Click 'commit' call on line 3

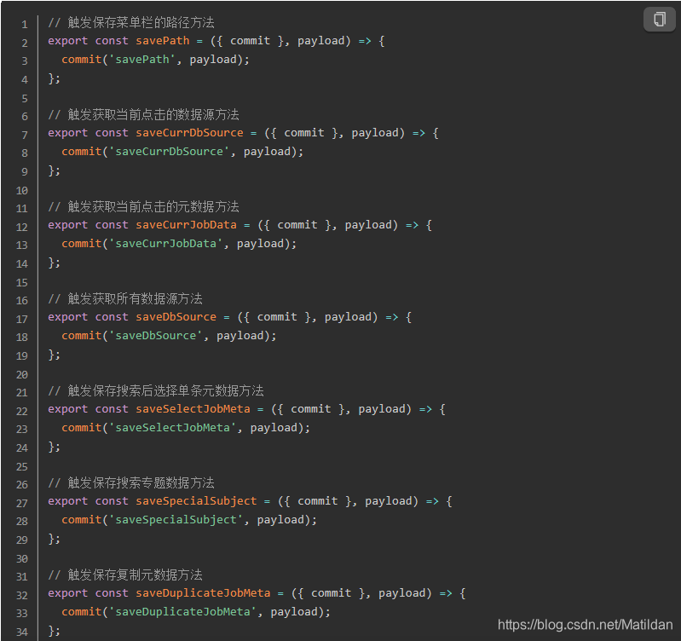81,60
